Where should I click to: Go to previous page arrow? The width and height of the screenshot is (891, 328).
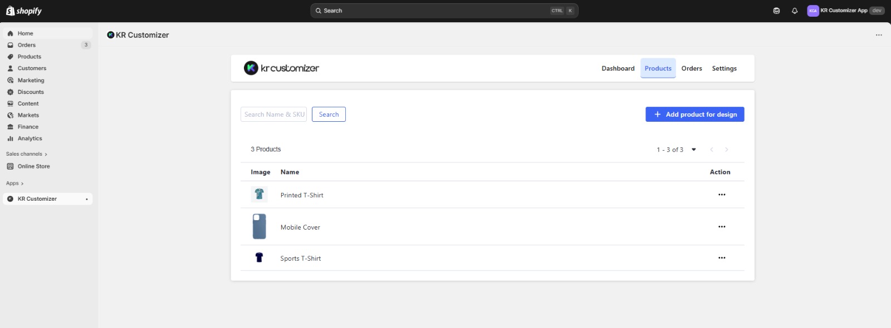(x=711, y=150)
